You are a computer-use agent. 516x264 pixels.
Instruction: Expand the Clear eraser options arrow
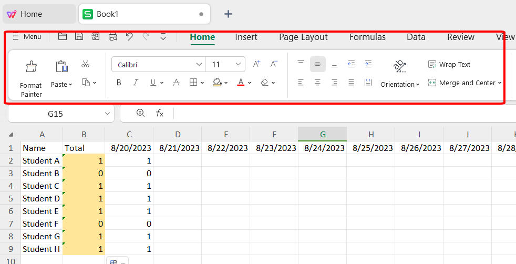tap(273, 83)
